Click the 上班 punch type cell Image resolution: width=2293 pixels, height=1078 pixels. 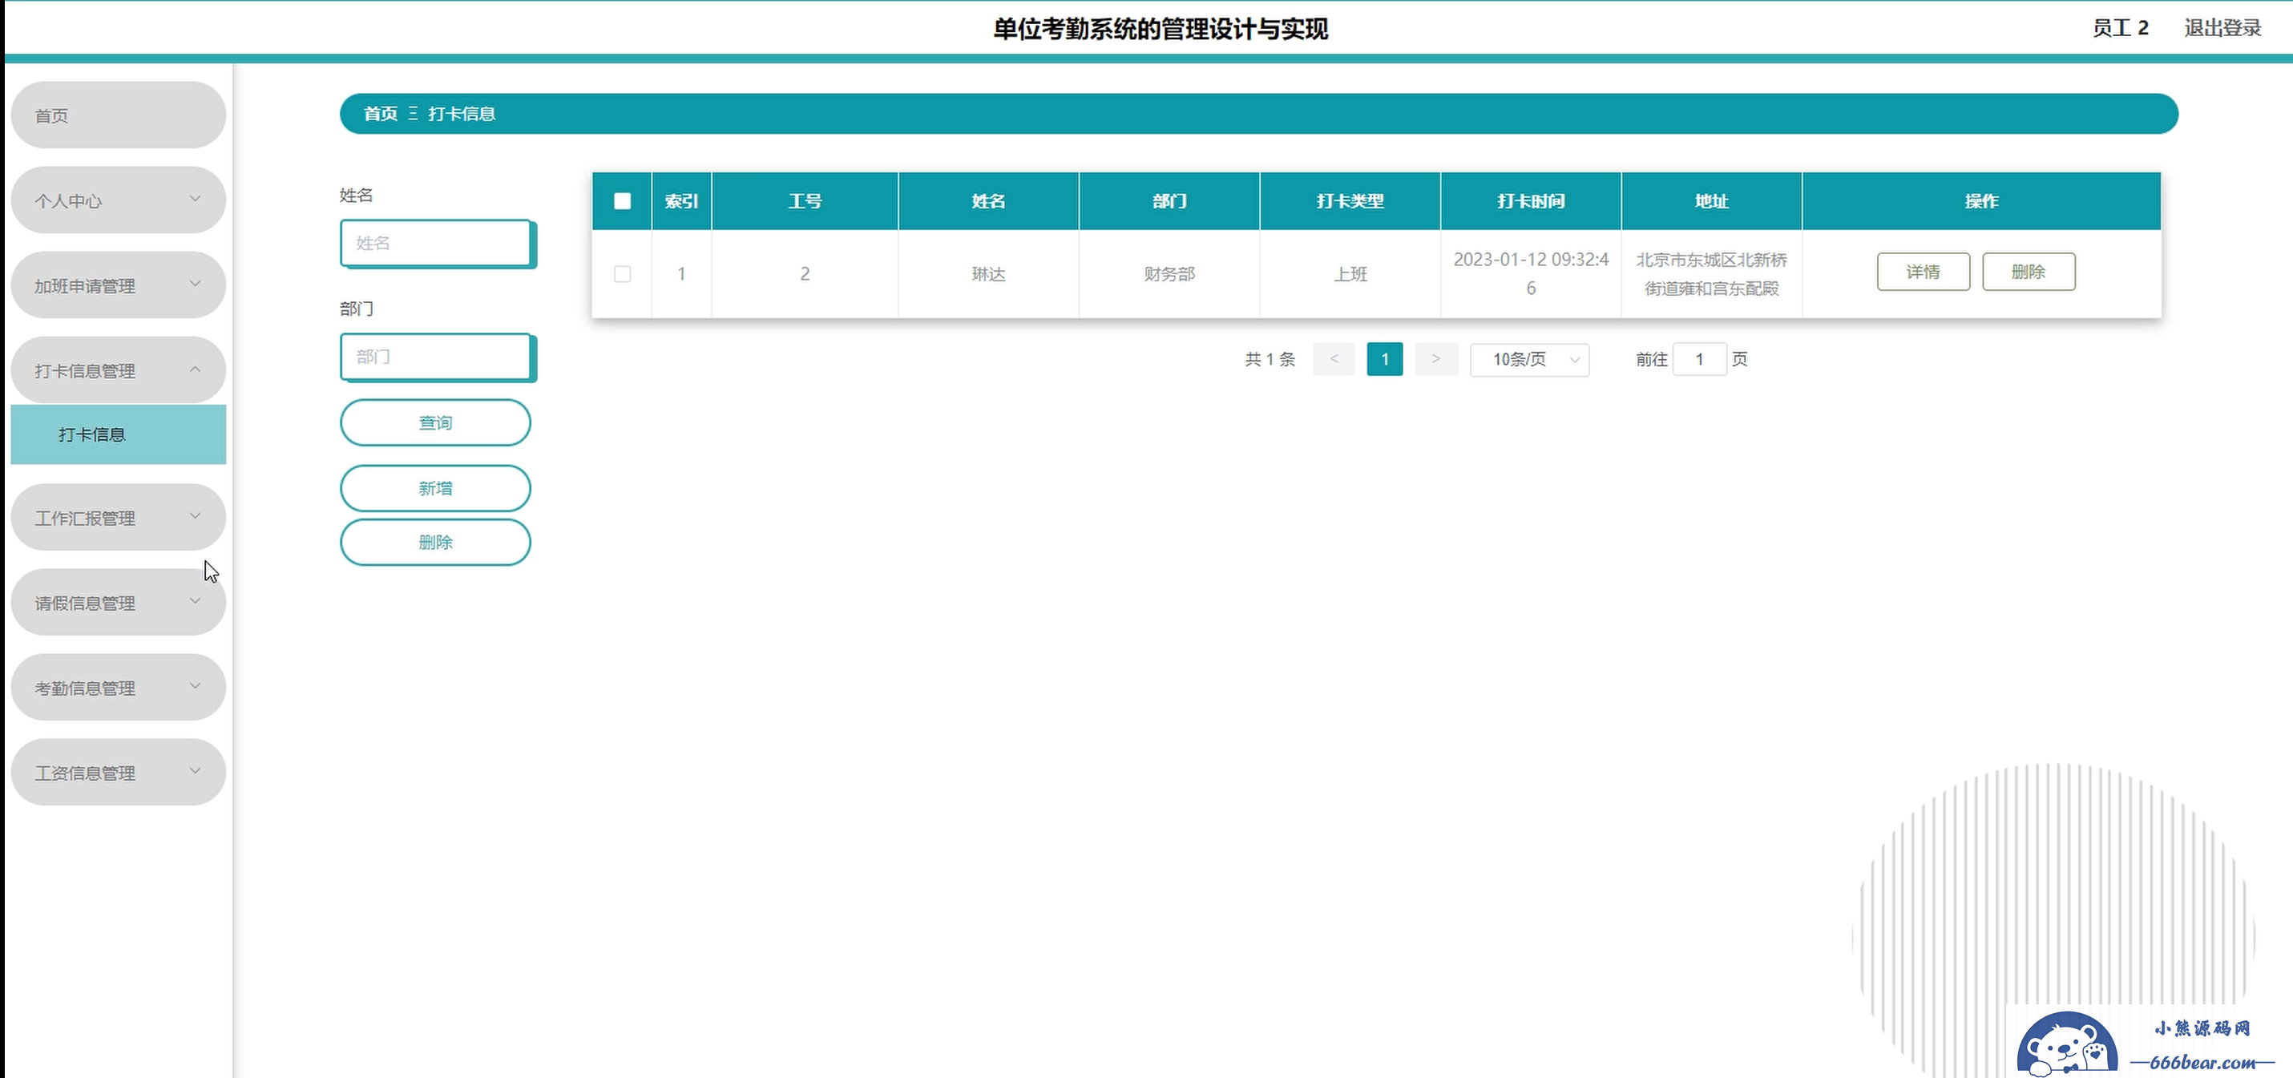[1350, 274]
